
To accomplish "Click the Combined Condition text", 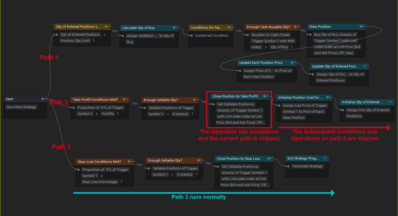I will coord(212,35).
